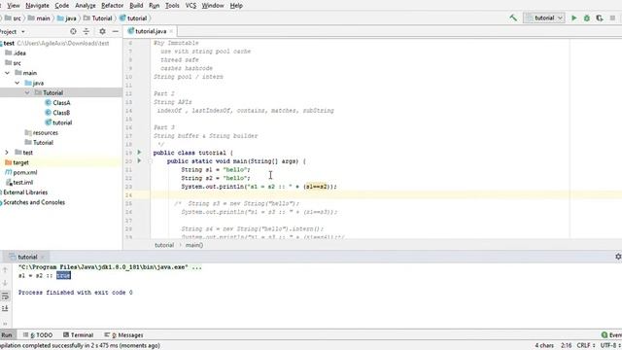Open the Messages tool window
The image size is (622, 350).
[123, 334]
